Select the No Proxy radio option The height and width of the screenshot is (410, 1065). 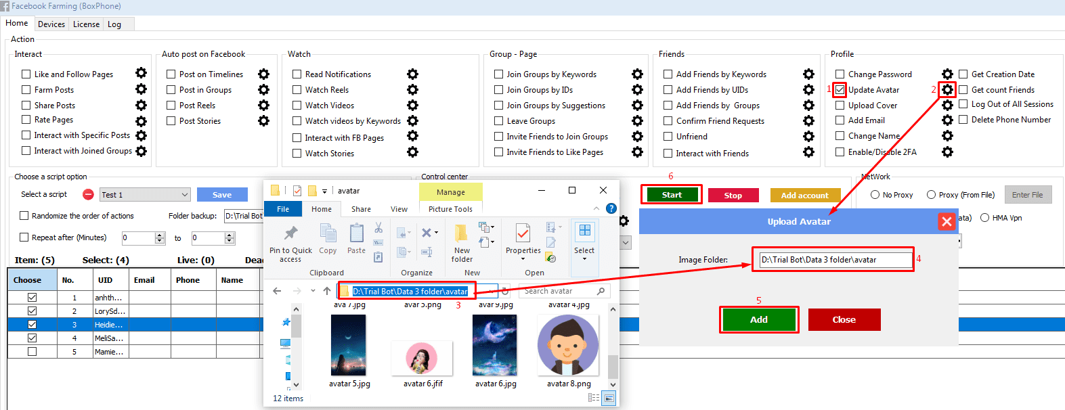click(x=875, y=195)
